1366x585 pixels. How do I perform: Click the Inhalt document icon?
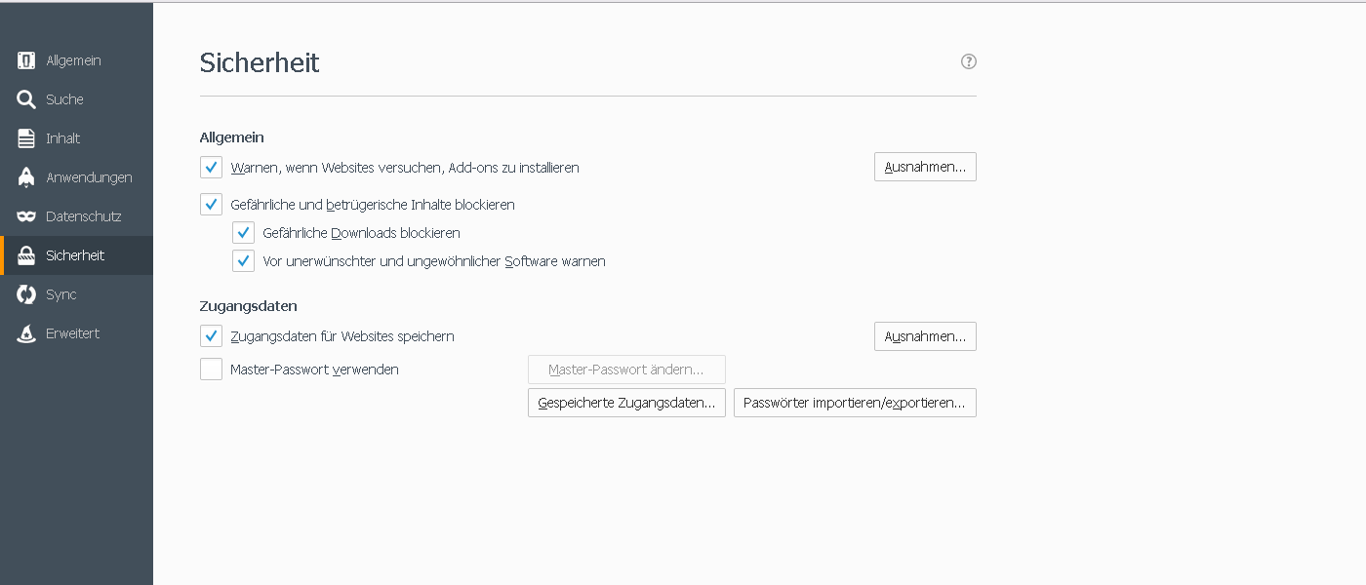[x=26, y=138]
